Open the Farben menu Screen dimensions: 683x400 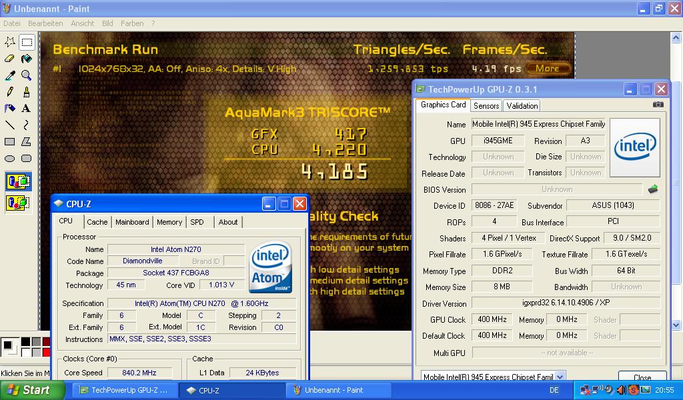click(132, 23)
